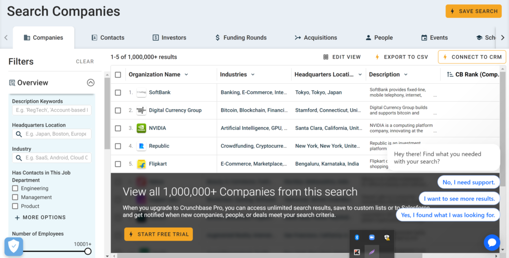Image resolution: width=509 pixels, height=258 pixels.
Task: Clear all filters
Action: point(85,62)
